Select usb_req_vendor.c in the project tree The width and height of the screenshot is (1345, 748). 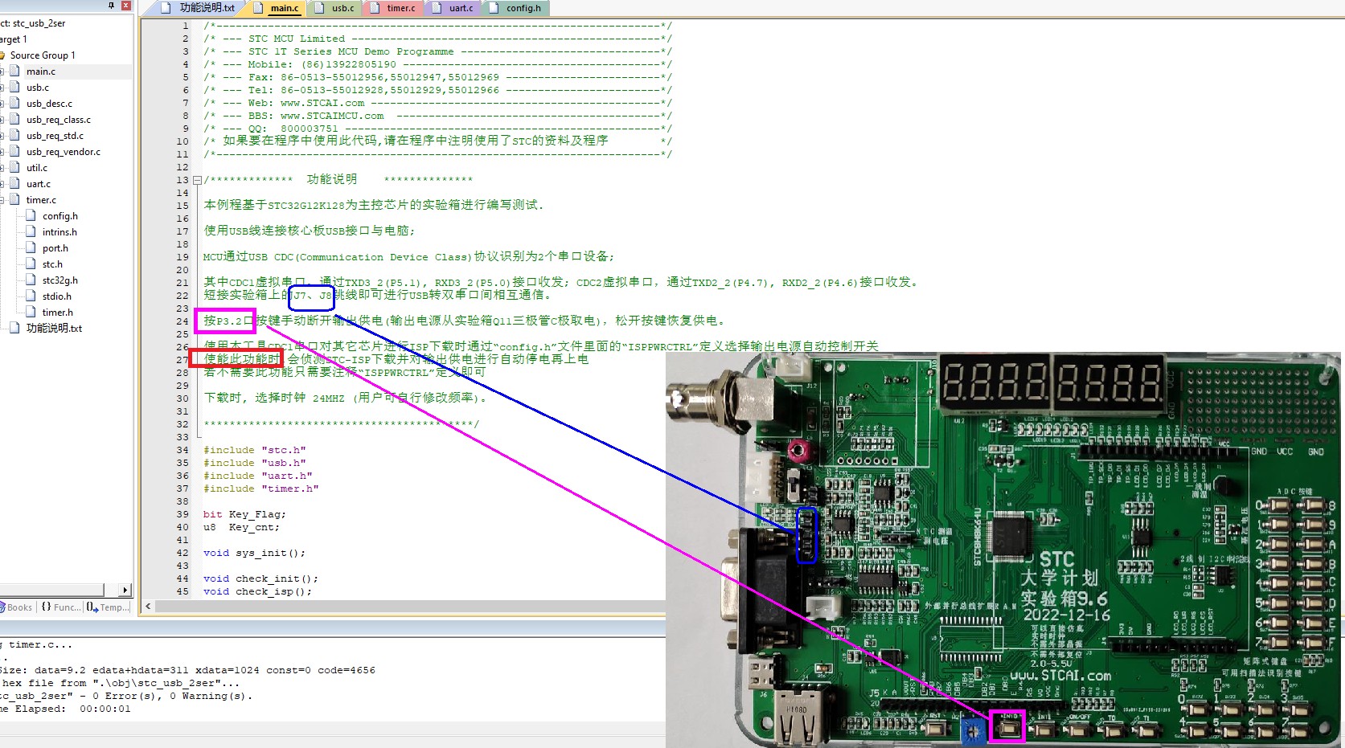pyautogui.click(x=63, y=152)
